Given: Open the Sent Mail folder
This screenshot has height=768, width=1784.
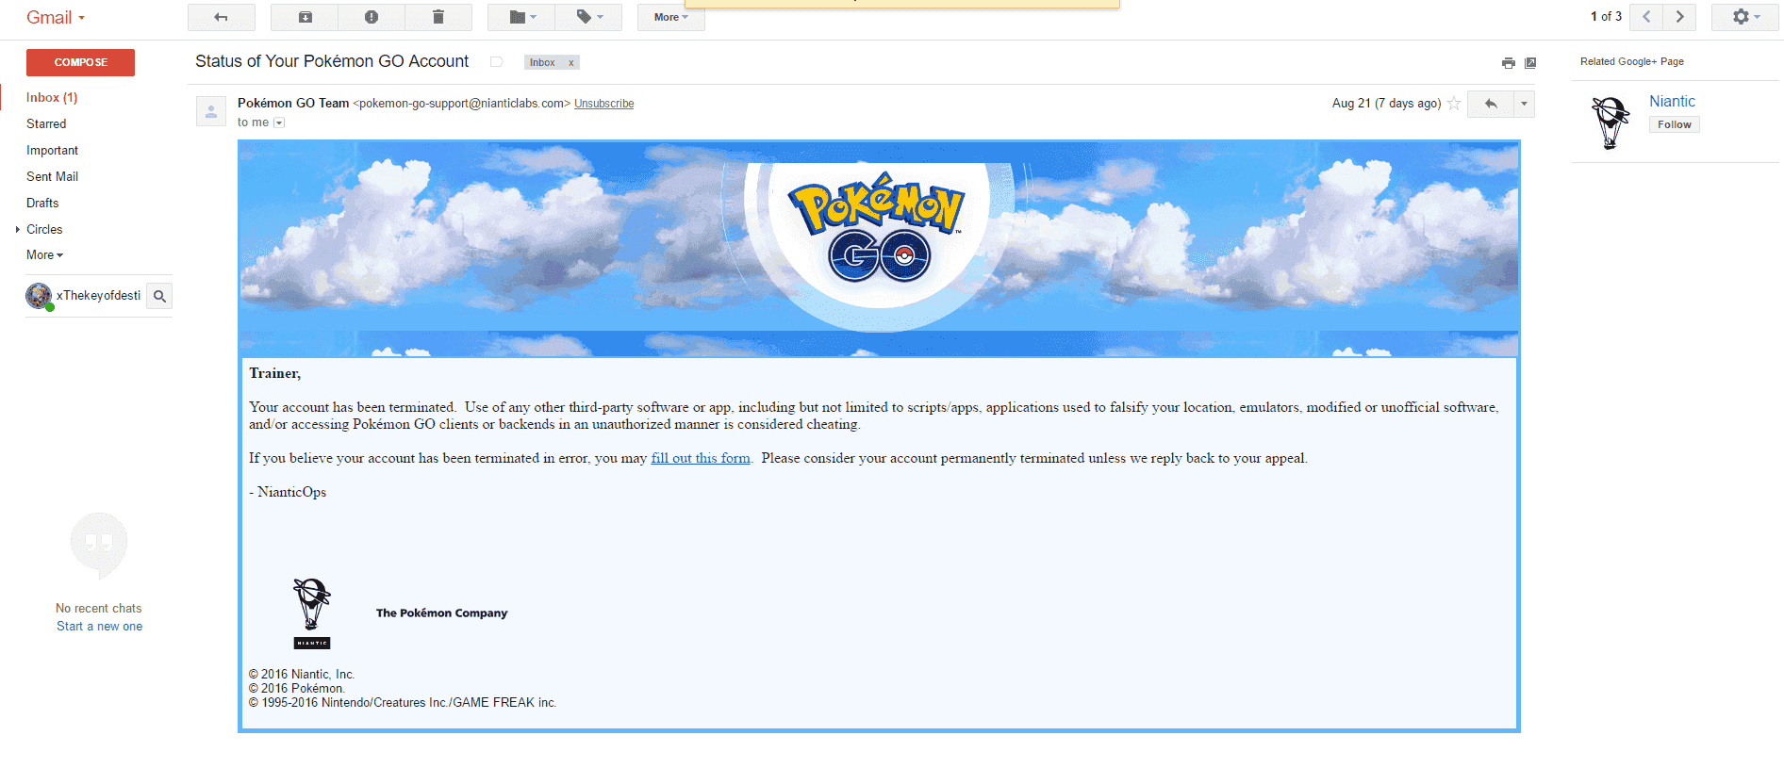Looking at the screenshot, I should 52,176.
